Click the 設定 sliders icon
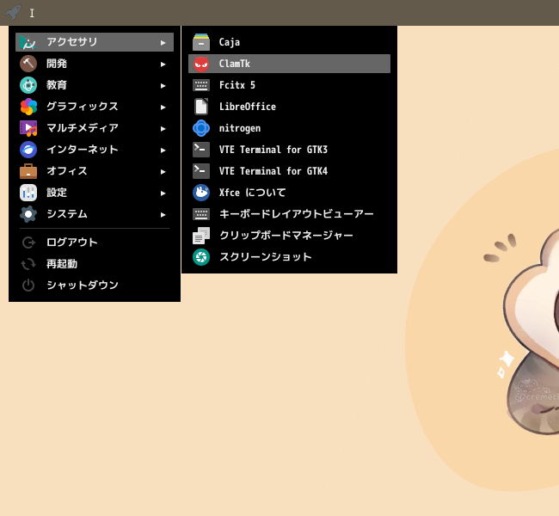559x516 pixels. click(28, 193)
